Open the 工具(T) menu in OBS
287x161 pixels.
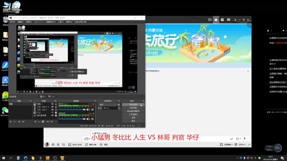point(61,22)
